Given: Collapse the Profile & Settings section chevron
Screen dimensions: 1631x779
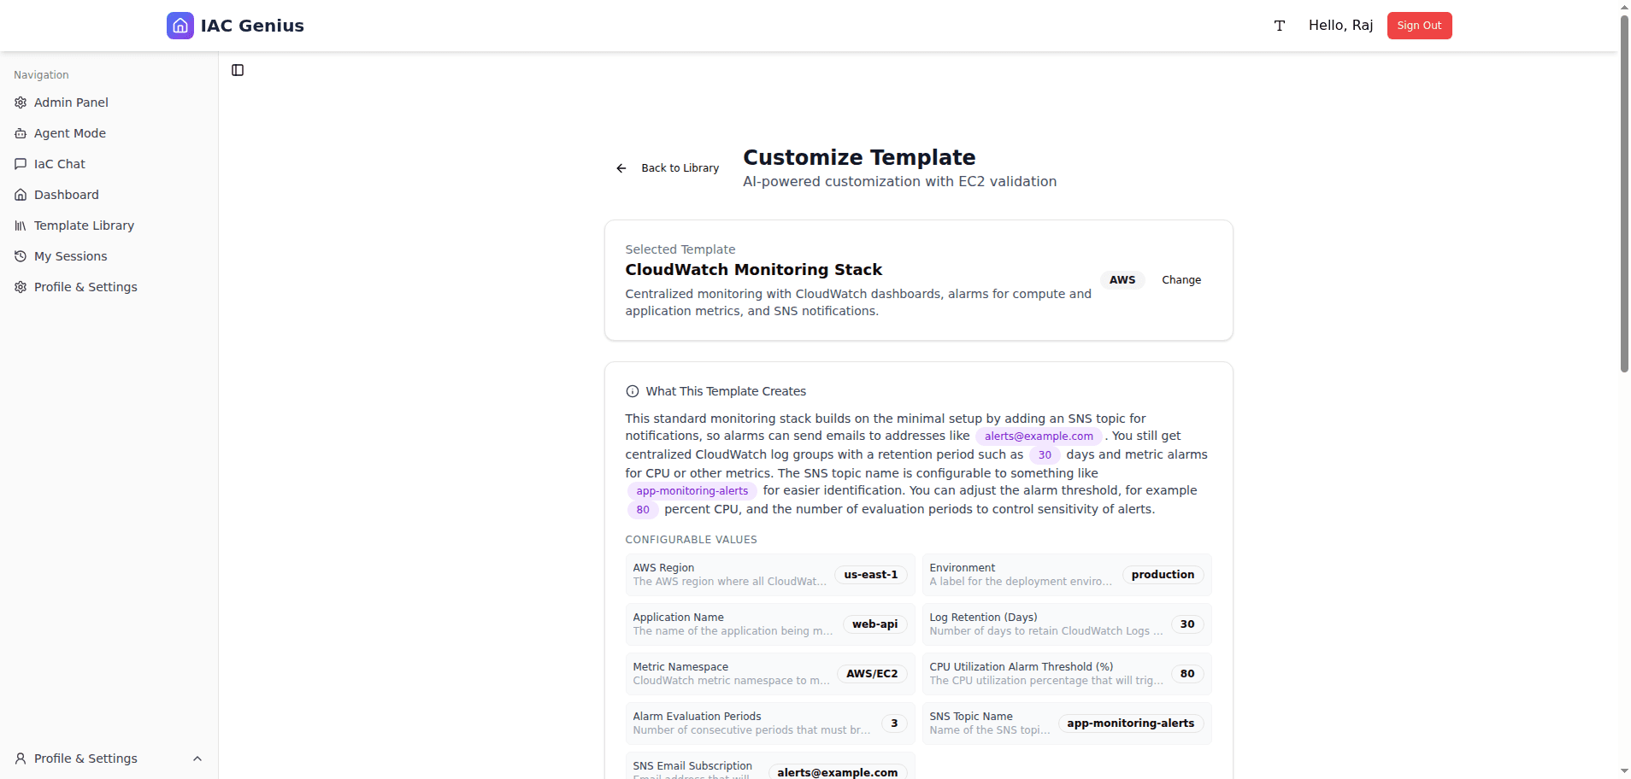Looking at the screenshot, I should click(x=197, y=758).
